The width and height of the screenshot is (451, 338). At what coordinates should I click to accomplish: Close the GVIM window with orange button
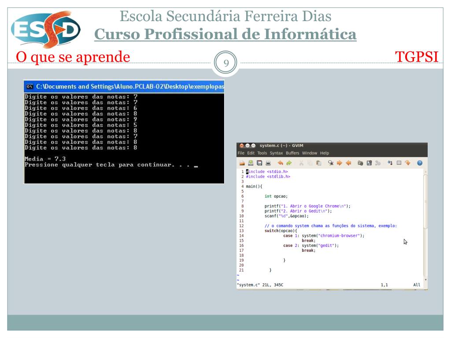tap(242, 146)
